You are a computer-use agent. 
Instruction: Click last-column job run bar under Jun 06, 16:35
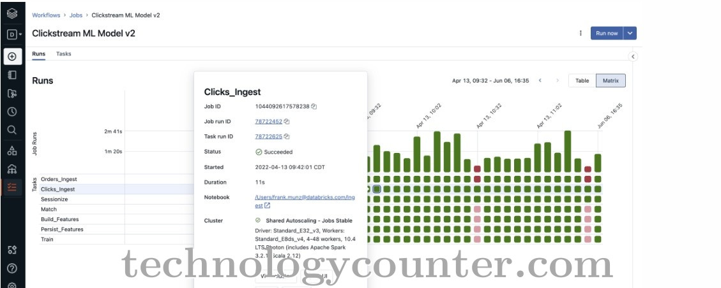598,163
